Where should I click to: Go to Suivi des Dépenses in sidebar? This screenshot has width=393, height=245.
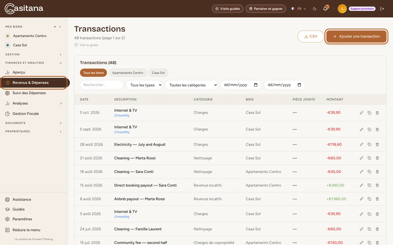click(29, 93)
